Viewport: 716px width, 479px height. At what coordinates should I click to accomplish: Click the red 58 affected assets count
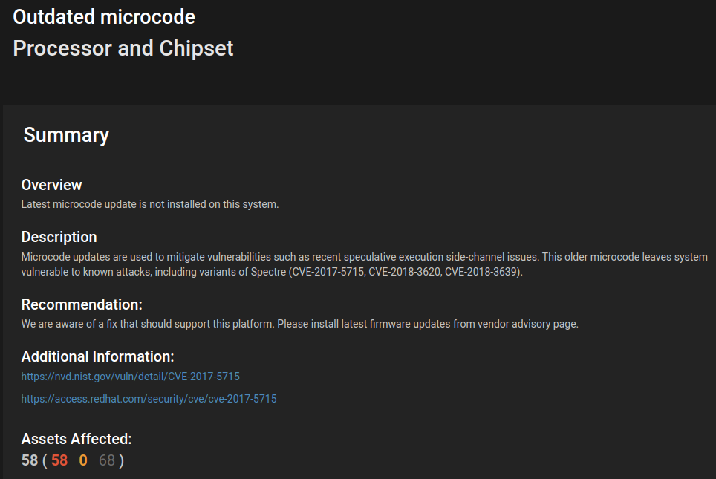point(59,460)
